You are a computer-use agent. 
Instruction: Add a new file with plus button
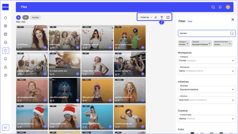click(18, 17)
